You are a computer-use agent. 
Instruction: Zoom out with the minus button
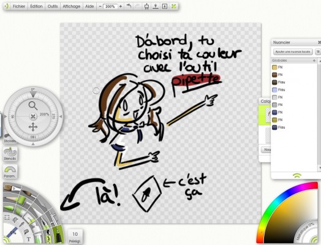pos(100,6)
